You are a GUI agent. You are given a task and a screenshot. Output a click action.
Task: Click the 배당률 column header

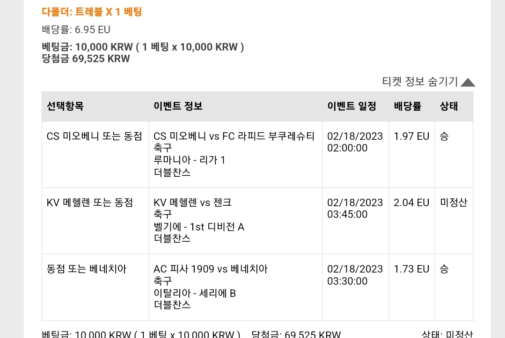(407, 106)
